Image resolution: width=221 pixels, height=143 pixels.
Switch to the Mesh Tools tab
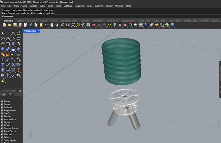tap(174, 21)
